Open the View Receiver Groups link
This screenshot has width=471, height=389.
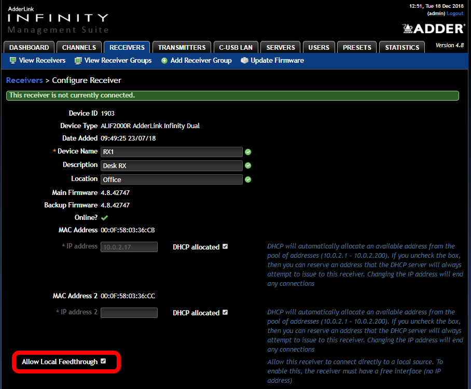pyautogui.click(x=118, y=60)
